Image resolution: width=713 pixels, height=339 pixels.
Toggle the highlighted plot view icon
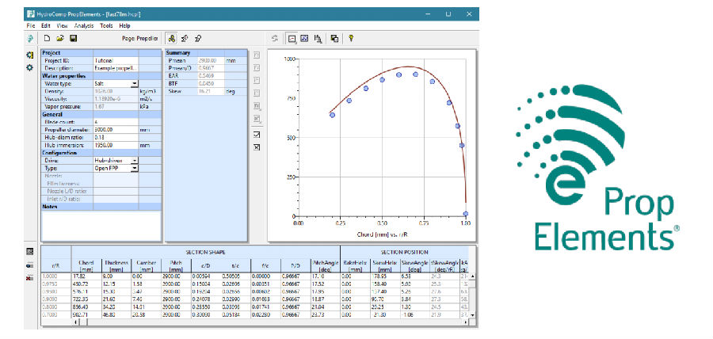tap(292, 39)
